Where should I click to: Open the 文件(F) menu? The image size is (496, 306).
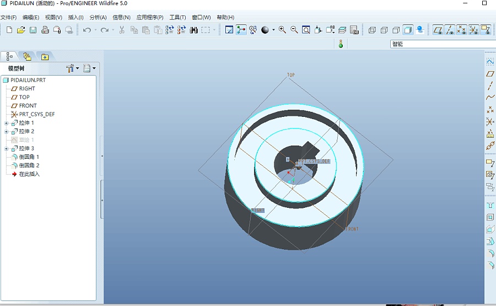pos(8,18)
